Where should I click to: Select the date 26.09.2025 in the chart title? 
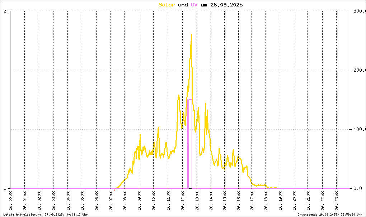[x=226, y=5]
